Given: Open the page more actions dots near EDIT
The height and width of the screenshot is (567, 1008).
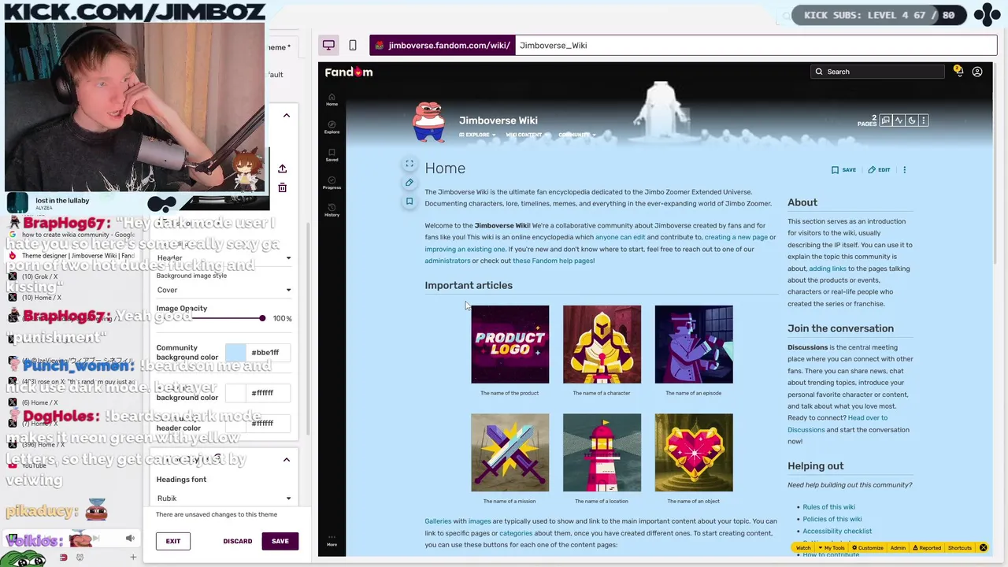Looking at the screenshot, I should (904, 169).
